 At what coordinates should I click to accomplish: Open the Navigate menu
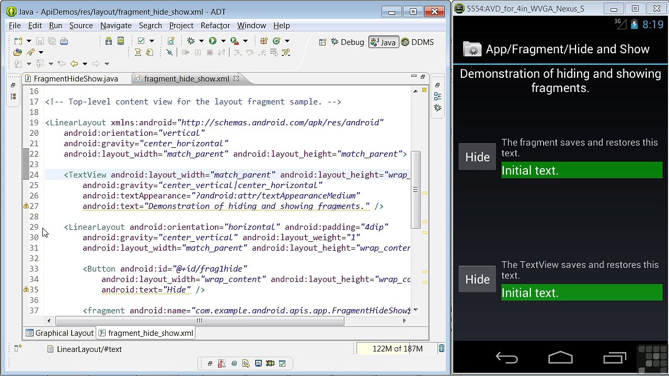[x=116, y=26]
